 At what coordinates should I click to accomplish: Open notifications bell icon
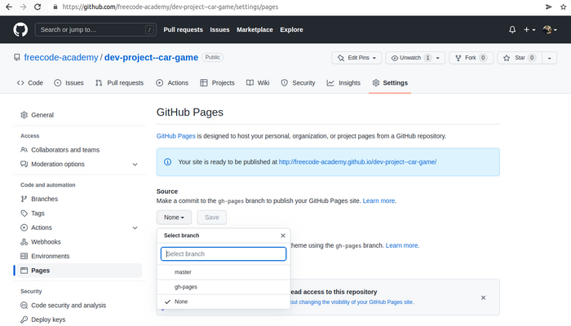[512, 29]
